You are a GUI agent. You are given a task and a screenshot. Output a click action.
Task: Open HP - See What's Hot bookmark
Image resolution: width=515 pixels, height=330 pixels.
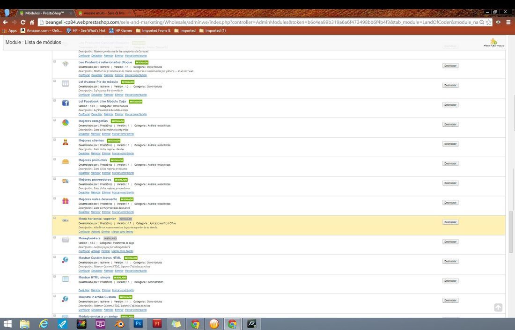86,30
